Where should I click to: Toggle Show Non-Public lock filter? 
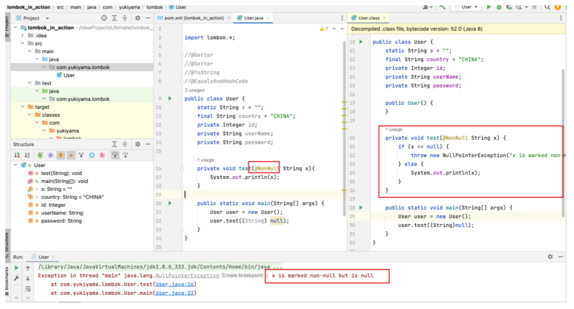click(71, 155)
